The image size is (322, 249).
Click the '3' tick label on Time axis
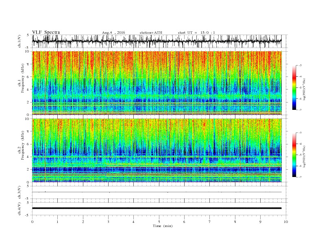pyautogui.click(x=108, y=222)
